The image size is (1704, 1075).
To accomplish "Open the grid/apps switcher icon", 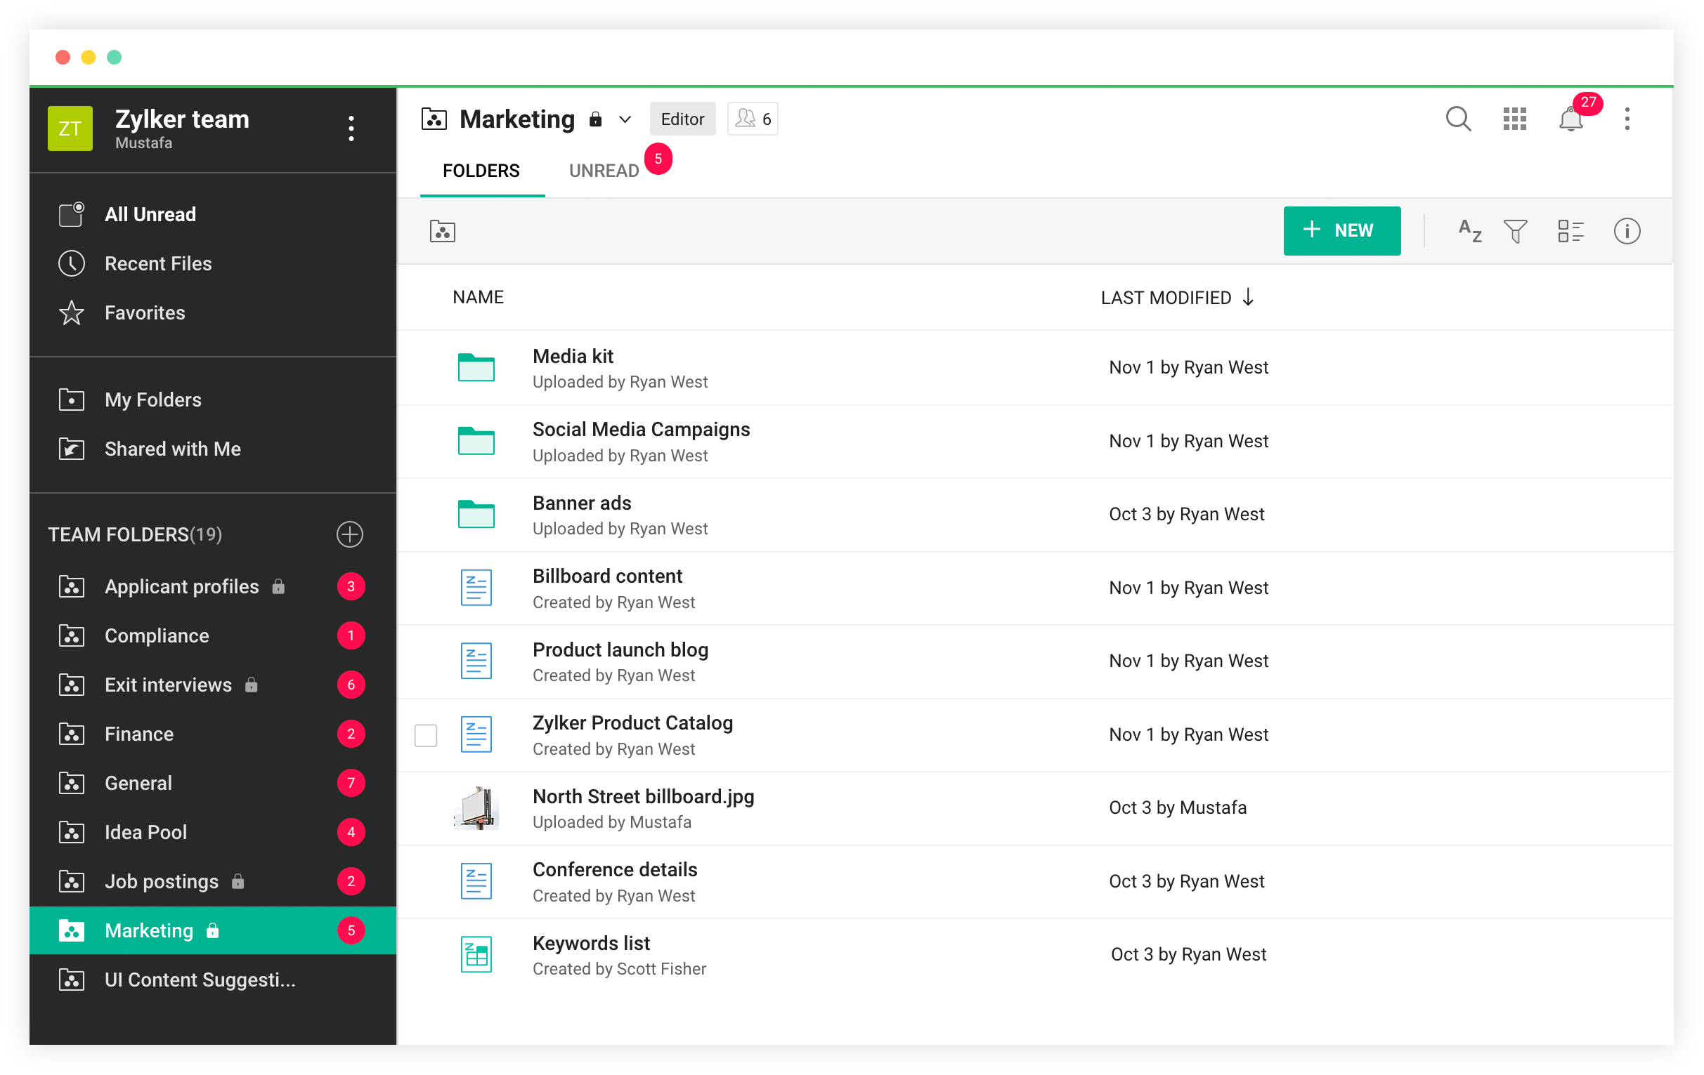I will (1514, 120).
